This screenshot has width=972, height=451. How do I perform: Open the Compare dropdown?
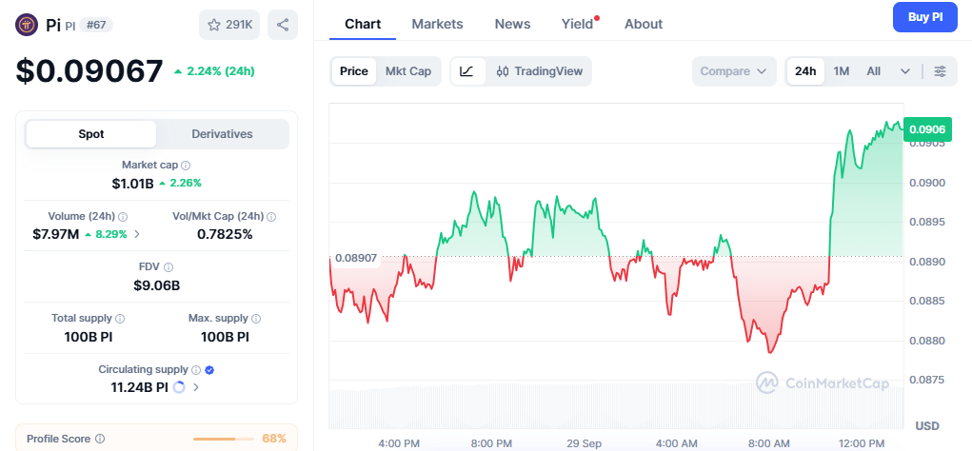[734, 71]
